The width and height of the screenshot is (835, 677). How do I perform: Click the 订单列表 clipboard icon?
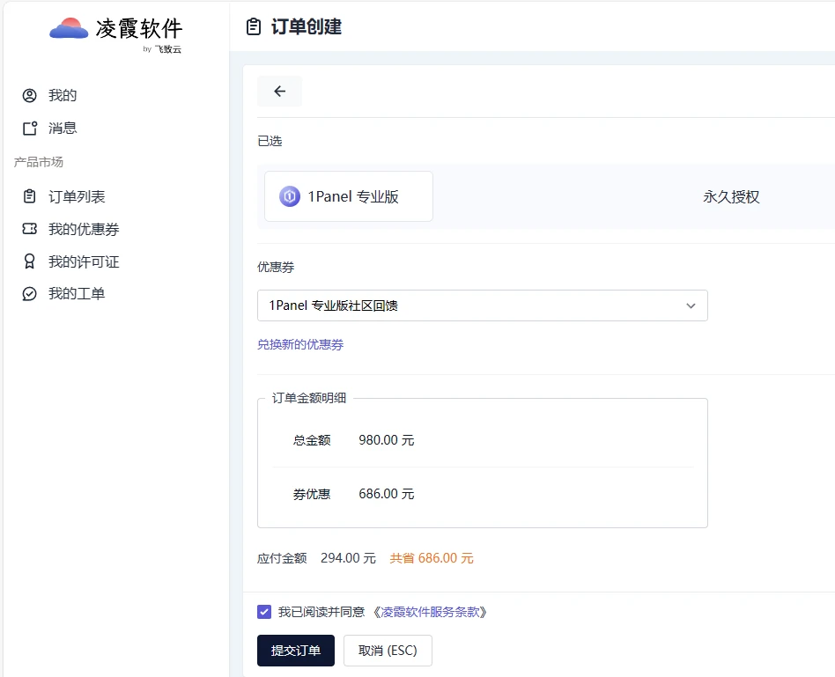tap(30, 197)
